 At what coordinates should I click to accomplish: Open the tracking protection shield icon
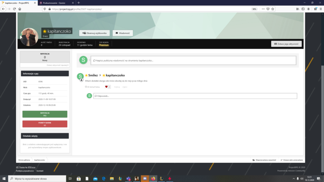click(45, 9)
